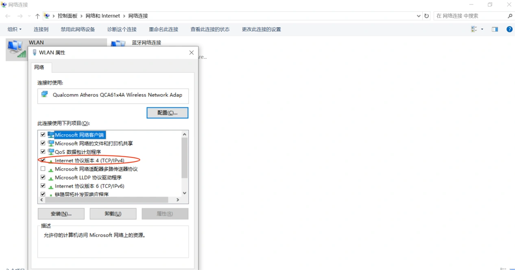Click the search magnifier icon
The width and height of the screenshot is (515, 270).
[510, 16]
